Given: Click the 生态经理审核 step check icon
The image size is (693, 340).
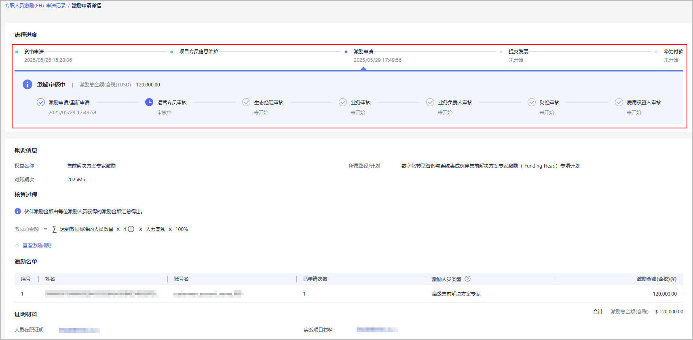Looking at the screenshot, I should click(x=246, y=102).
